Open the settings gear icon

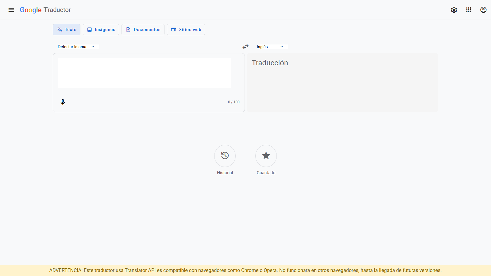[x=454, y=10]
